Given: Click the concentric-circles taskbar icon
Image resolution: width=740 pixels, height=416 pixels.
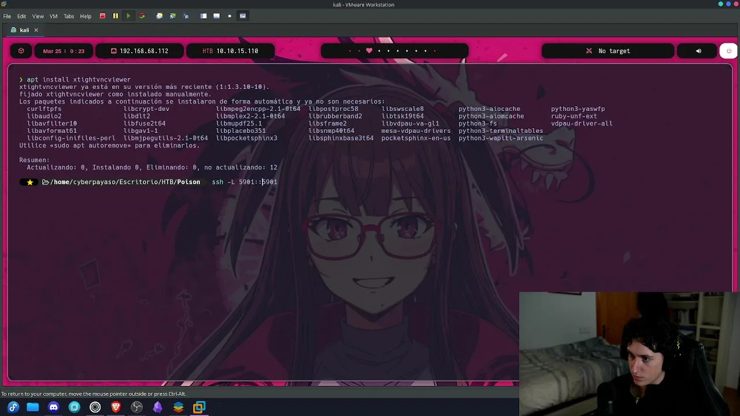Looking at the screenshot, I should [x=95, y=407].
